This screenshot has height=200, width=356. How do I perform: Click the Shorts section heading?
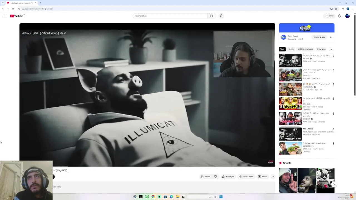(287, 163)
